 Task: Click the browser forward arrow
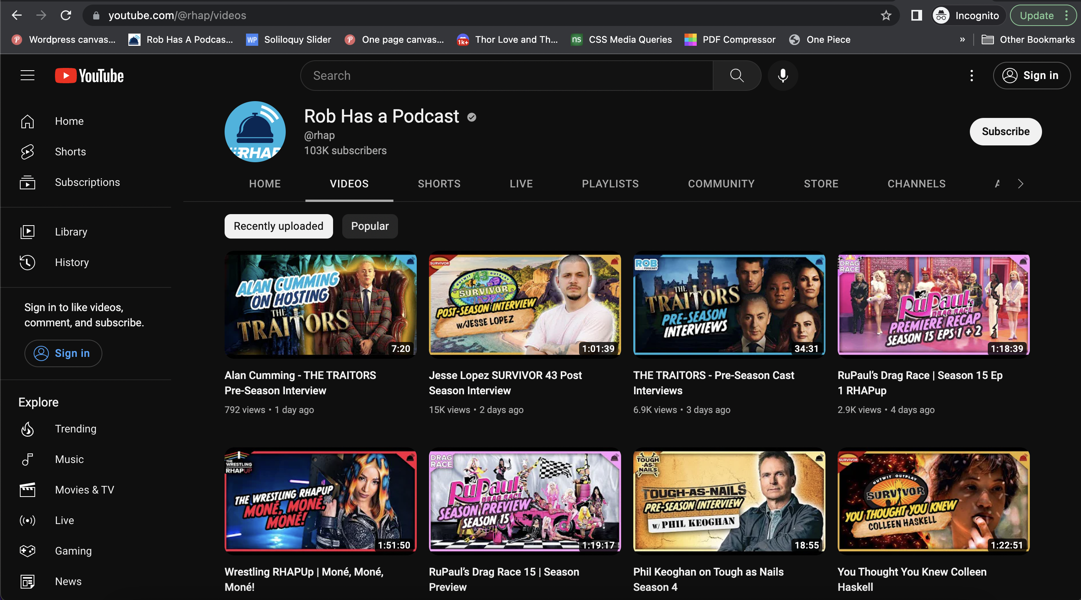(x=41, y=16)
